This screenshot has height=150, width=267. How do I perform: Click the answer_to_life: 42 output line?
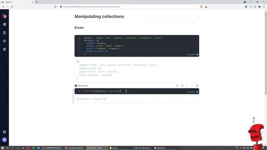coord(90,68)
